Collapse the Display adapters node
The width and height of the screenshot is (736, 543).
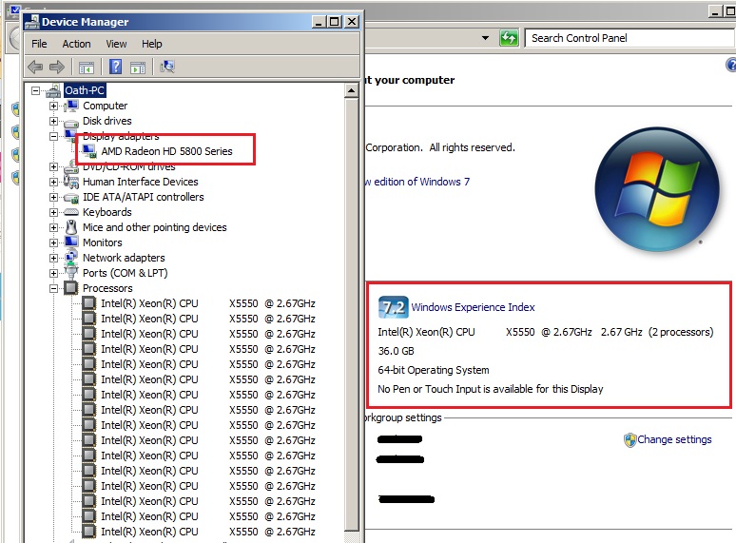click(x=53, y=137)
